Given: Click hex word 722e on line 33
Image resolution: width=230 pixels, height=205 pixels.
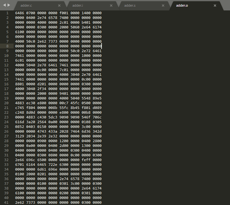Looking at the screenshot, I should [53, 165].
